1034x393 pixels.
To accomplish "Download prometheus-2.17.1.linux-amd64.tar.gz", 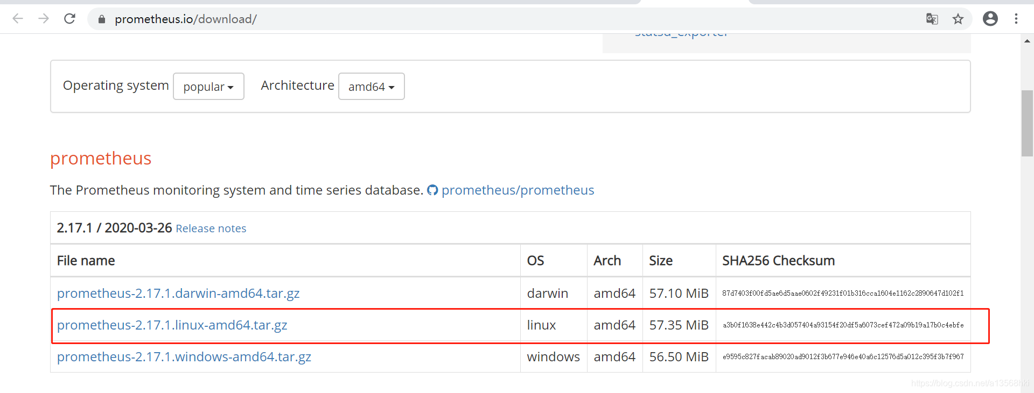I will point(172,325).
